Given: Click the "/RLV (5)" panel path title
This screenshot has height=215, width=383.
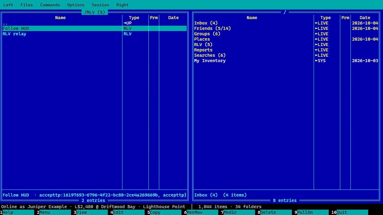Looking at the screenshot, I should click(95, 12).
